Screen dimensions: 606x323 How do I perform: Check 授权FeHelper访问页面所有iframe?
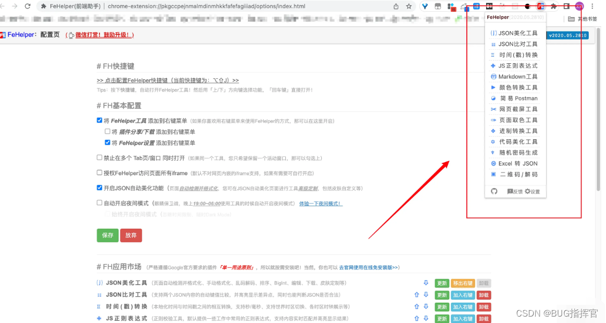point(100,172)
